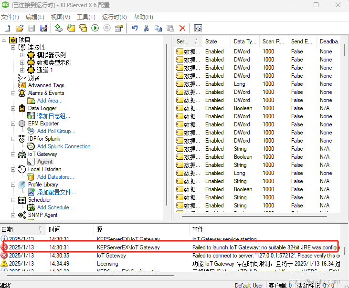This screenshot has height=288, width=349.
Task: Select the SNMP Agent icon
Action: coord(22,215)
